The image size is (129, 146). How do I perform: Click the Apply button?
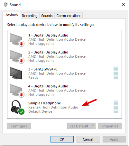114,139
